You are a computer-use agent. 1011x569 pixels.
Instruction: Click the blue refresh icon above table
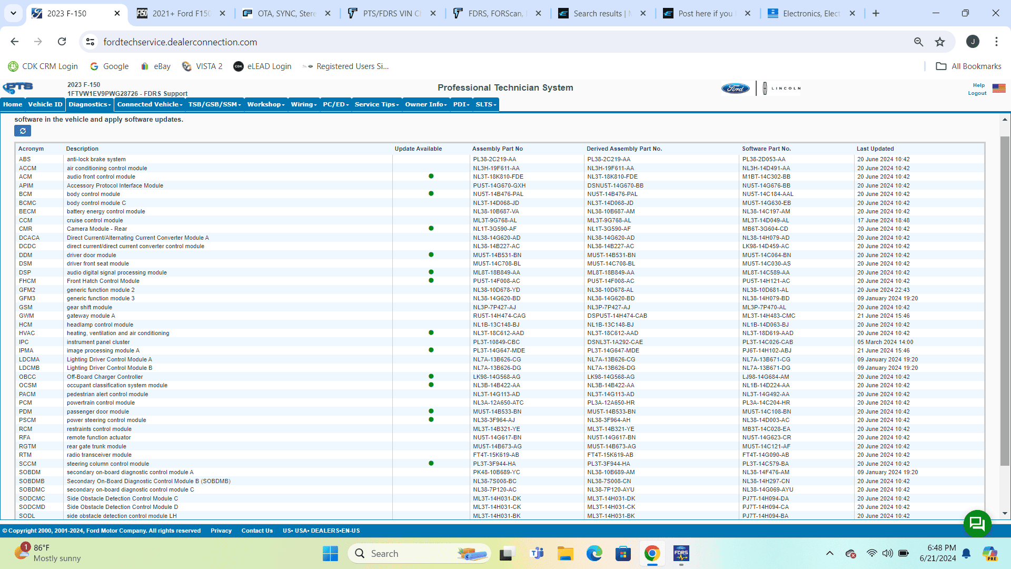pyautogui.click(x=23, y=131)
